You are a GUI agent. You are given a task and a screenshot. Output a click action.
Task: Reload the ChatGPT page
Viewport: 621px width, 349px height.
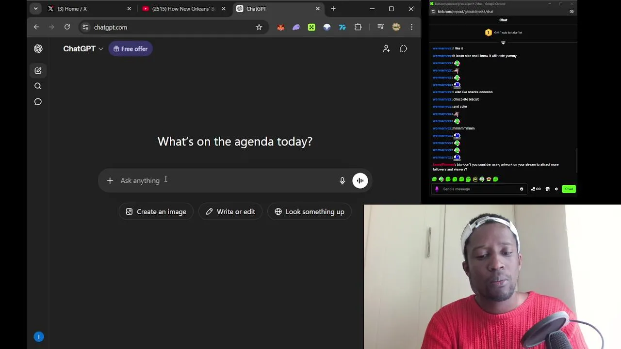pyautogui.click(x=67, y=27)
